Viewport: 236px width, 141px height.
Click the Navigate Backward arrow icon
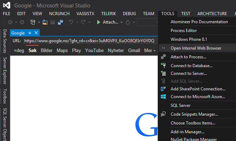[10, 22]
